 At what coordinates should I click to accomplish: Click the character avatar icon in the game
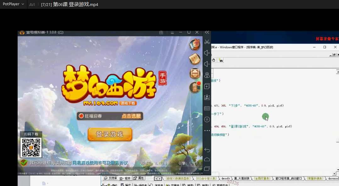tap(195, 45)
